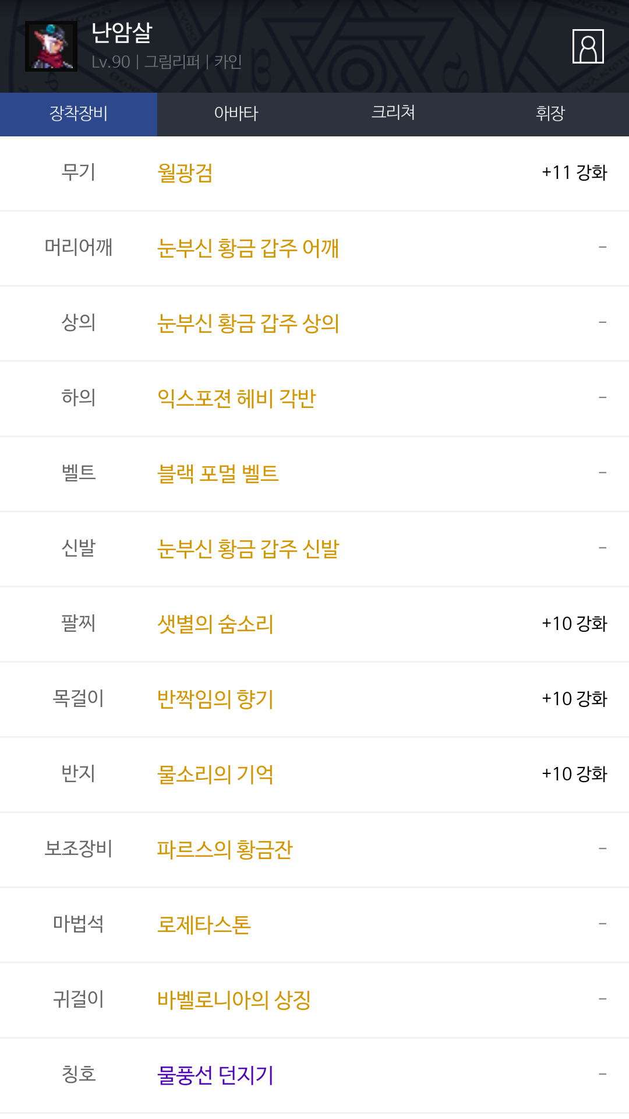Switch to the 아바타 tab
The height and width of the screenshot is (1119, 629).
[x=236, y=114]
